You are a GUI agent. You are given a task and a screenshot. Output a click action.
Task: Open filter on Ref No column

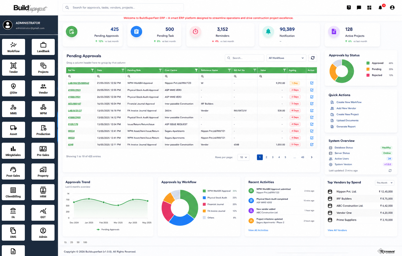[x=92, y=70]
